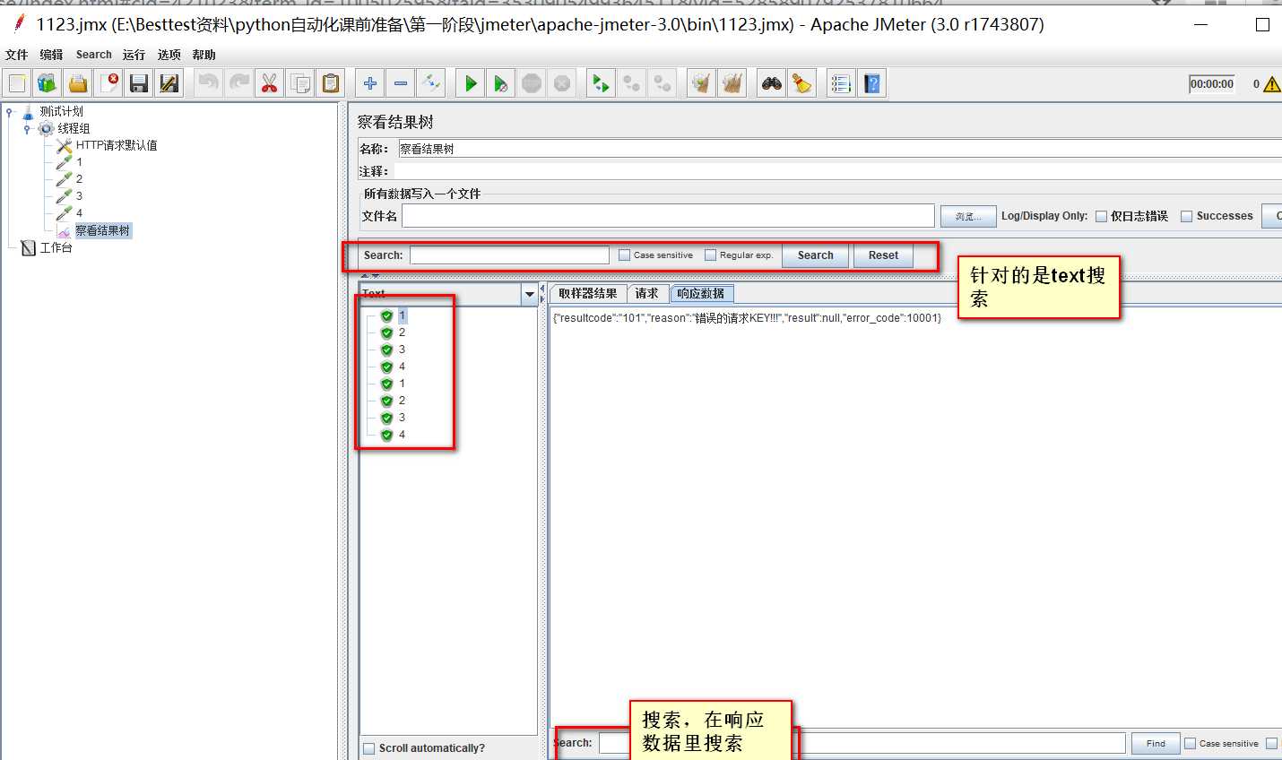1282x760 pixels.
Task: Click the Remote Start All icon
Action: 602,83
